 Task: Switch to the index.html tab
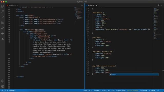click(13, 5)
